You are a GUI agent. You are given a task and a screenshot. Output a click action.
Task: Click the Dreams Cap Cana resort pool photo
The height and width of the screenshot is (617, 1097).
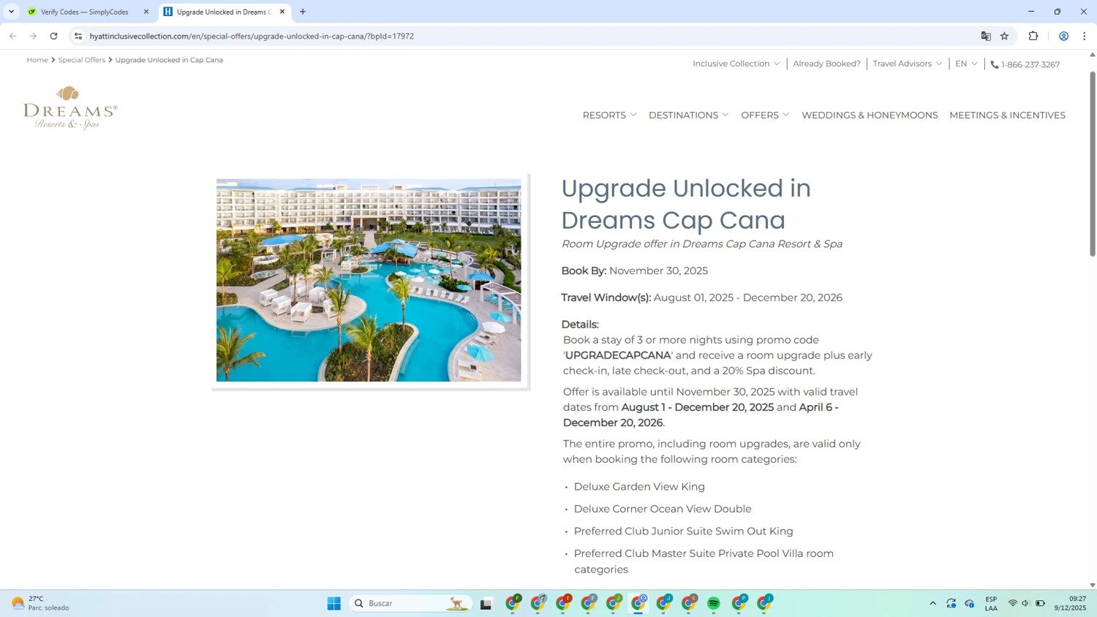pos(369,280)
